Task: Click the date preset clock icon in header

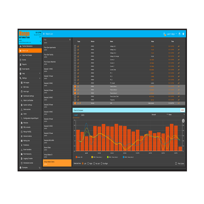Action: coord(165,34)
